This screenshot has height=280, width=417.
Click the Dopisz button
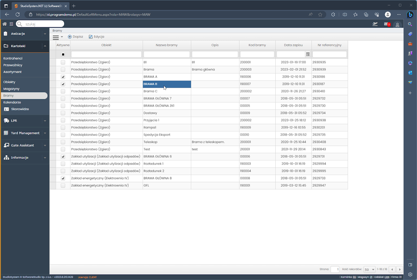coord(76,37)
